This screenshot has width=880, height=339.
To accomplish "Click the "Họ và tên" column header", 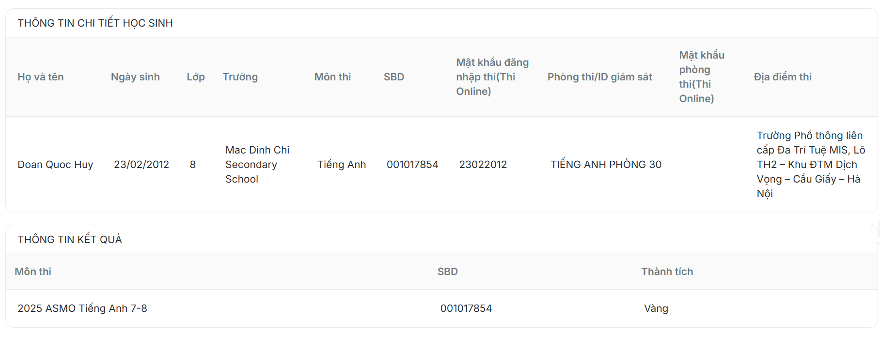I will pos(41,77).
